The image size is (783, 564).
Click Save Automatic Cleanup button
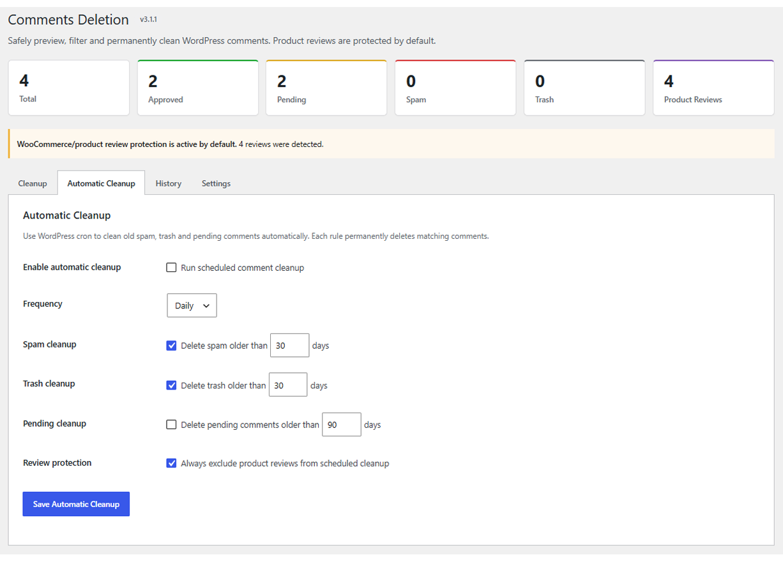tap(76, 504)
